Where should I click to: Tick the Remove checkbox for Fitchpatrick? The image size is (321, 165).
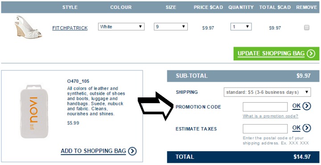306,28
